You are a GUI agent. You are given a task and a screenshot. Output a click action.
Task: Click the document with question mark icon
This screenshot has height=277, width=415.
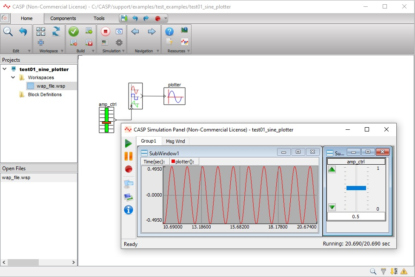click(x=169, y=42)
